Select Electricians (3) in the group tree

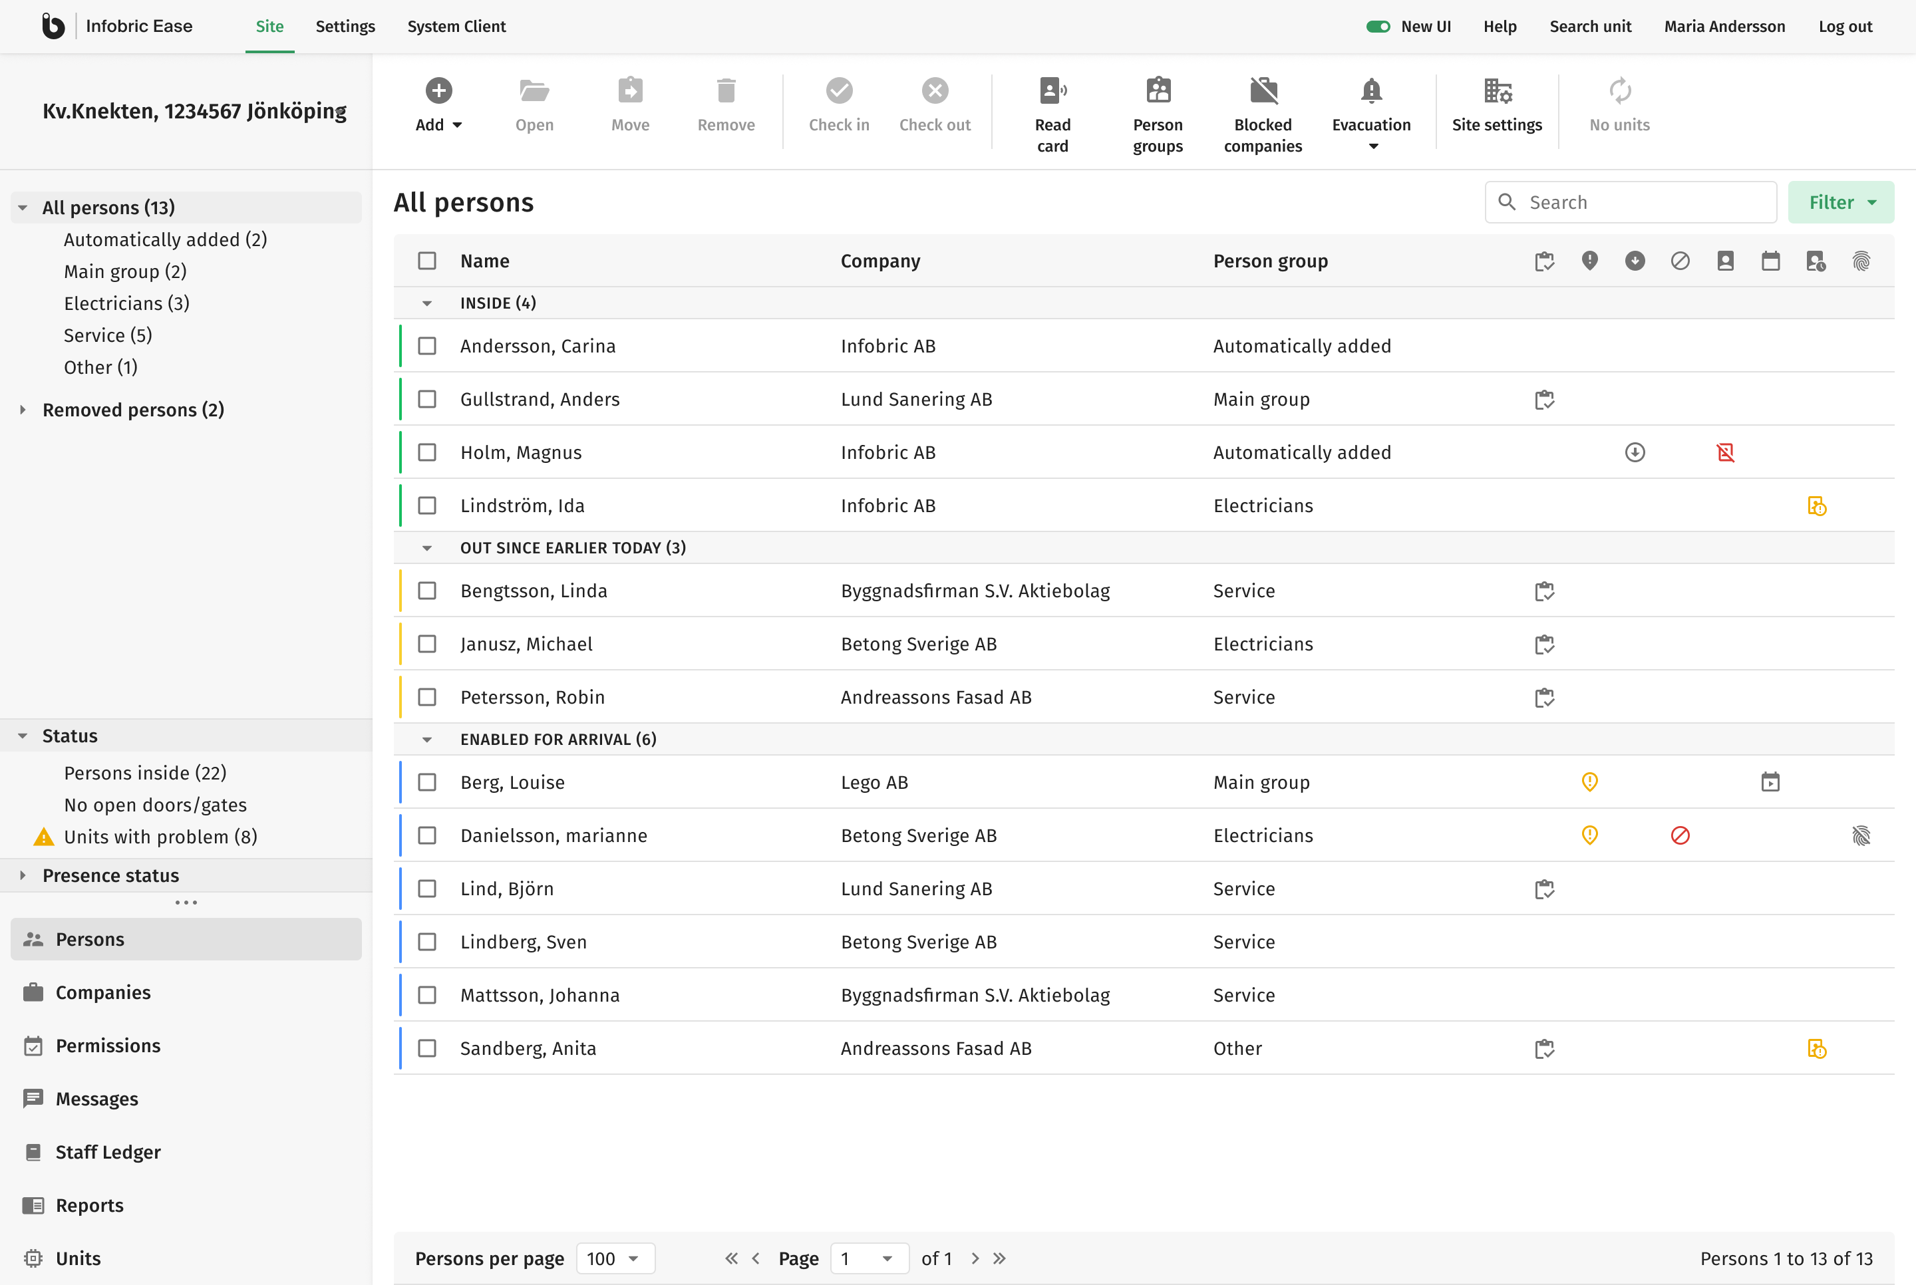point(126,304)
